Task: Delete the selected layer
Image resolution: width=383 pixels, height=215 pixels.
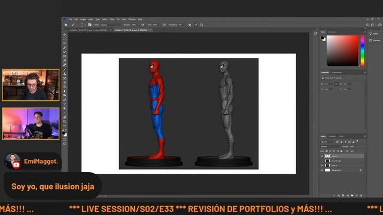Action: coord(361,195)
